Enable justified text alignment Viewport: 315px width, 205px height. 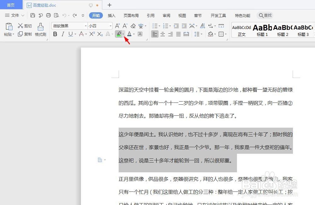(178, 34)
